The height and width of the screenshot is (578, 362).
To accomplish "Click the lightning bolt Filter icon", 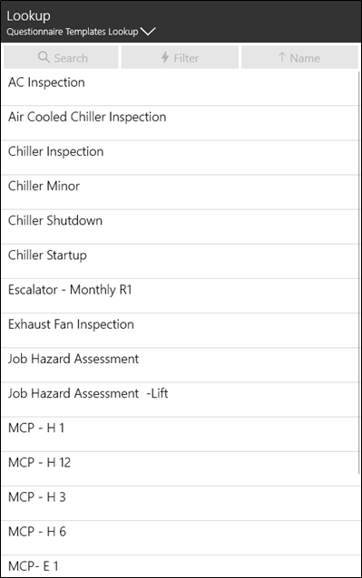I will pyautogui.click(x=165, y=57).
